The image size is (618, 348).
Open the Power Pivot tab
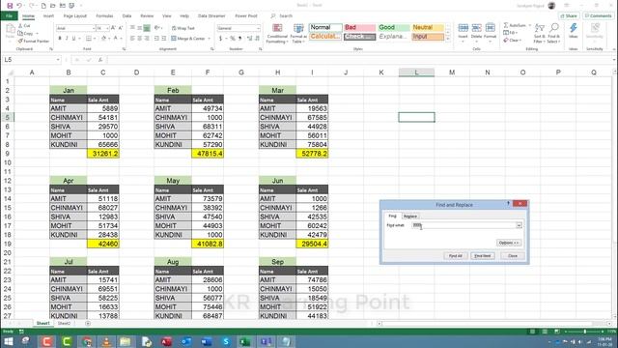(x=246, y=15)
